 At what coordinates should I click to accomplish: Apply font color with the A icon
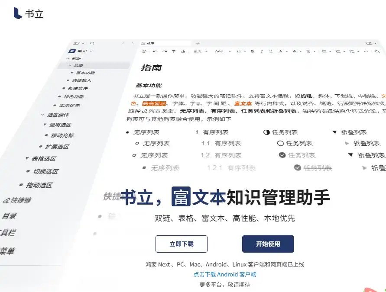tap(281, 51)
